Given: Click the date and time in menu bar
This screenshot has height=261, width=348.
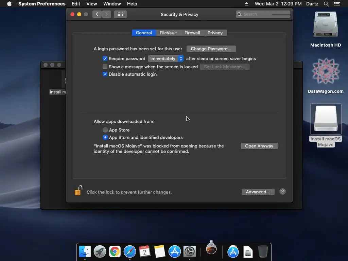Looking at the screenshot, I should point(278,4).
